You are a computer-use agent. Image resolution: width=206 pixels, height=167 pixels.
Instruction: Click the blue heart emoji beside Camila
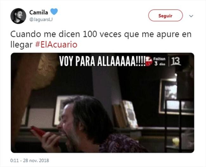point(54,11)
